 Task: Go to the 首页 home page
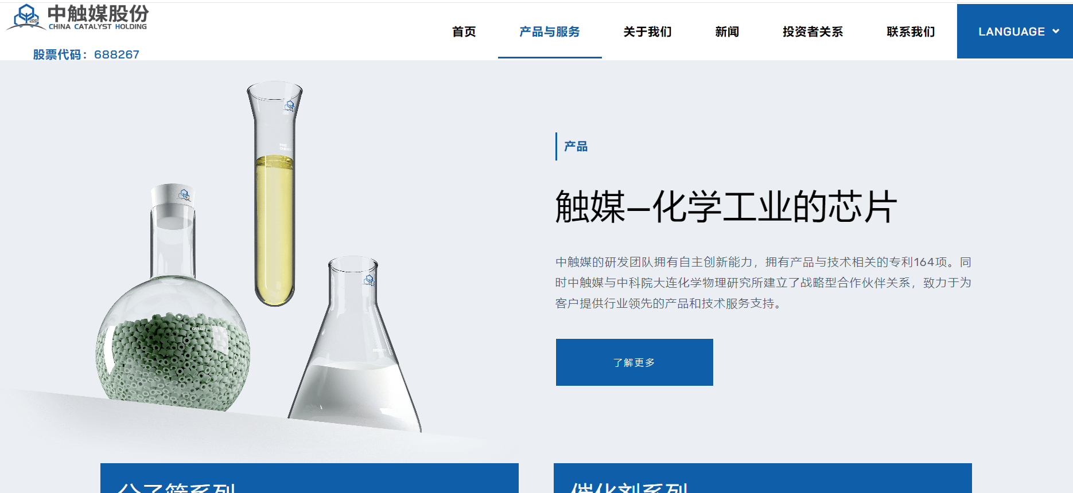click(464, 32)
